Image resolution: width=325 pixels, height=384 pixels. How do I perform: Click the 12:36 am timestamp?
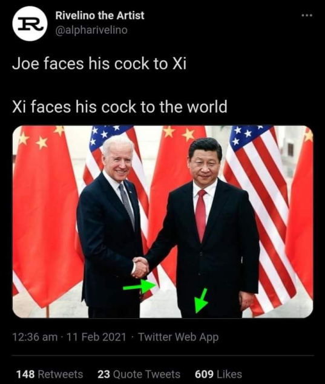pyautogui.click(x=35, y=337)
